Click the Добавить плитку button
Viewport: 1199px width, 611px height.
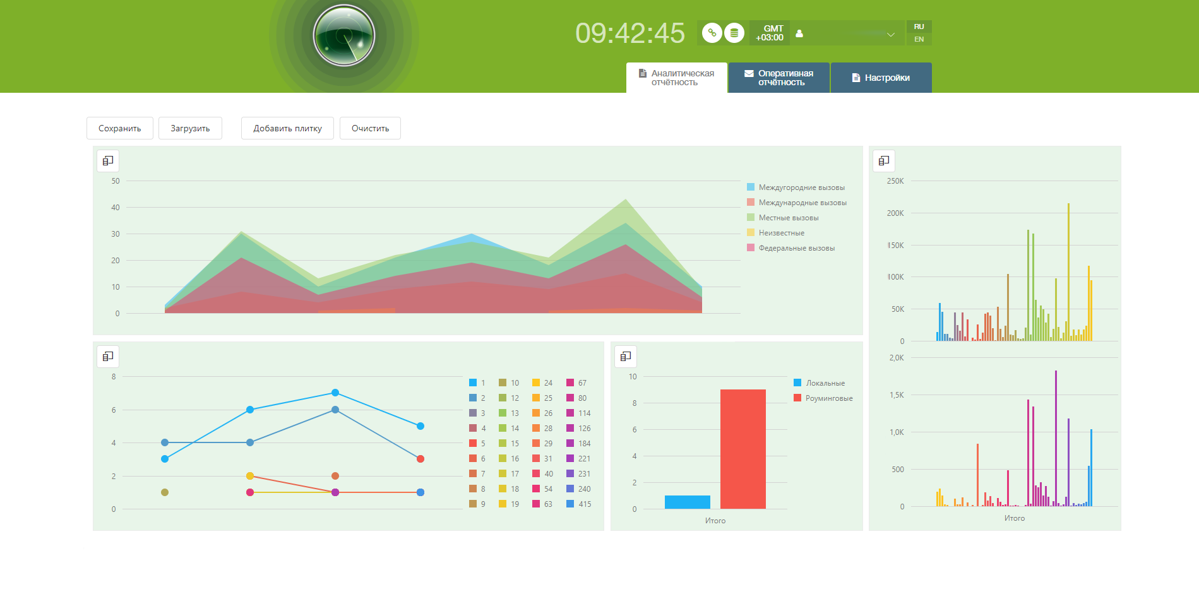287,128
